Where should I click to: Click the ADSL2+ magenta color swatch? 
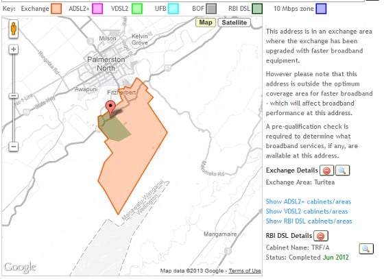(x=97, y=9)
